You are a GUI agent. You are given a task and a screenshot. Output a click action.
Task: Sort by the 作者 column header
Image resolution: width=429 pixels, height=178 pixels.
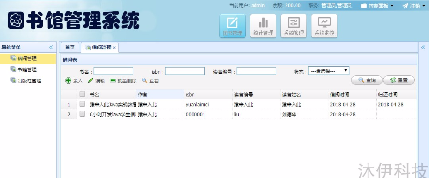pyautogui.click(x=160, y=94)
